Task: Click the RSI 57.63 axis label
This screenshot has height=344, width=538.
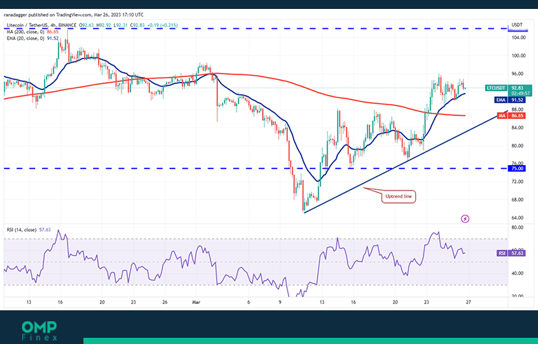Action: [x=511, y=253]
